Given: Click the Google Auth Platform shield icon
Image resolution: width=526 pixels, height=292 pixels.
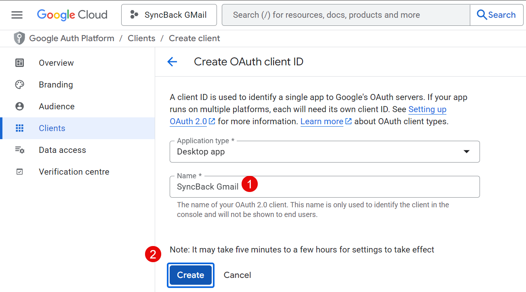Looking at the screenshot, I should (x=19, y=38).
